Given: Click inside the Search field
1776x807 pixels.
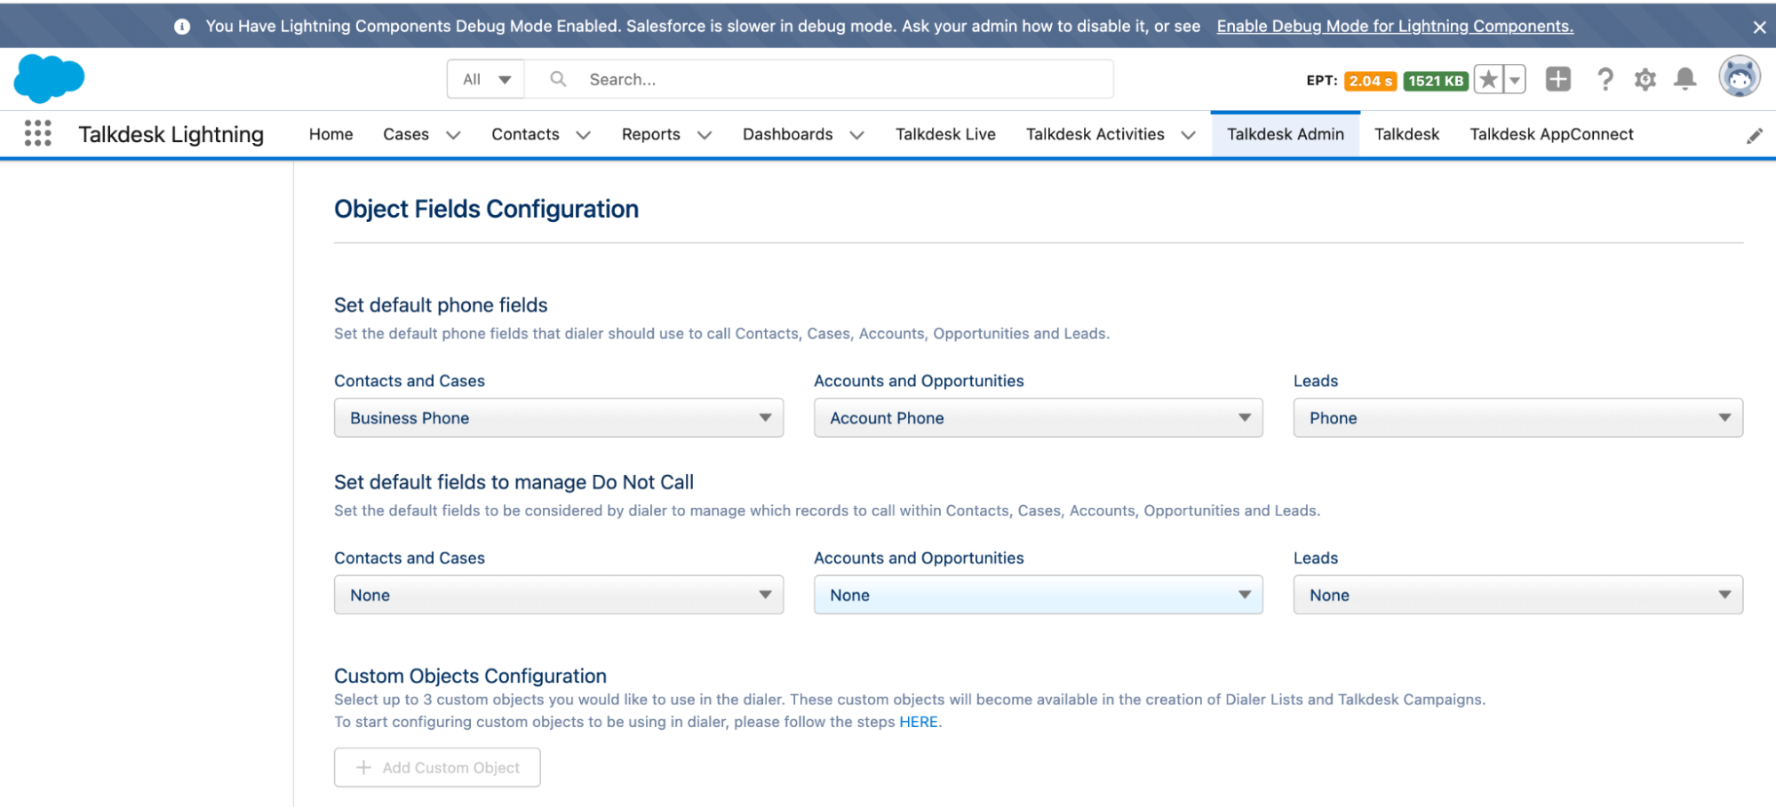Looking at the screenshot, I should click(x=800, y=79).
